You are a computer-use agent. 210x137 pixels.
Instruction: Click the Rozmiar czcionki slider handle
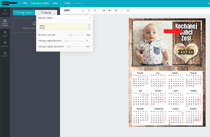point(70,35)
